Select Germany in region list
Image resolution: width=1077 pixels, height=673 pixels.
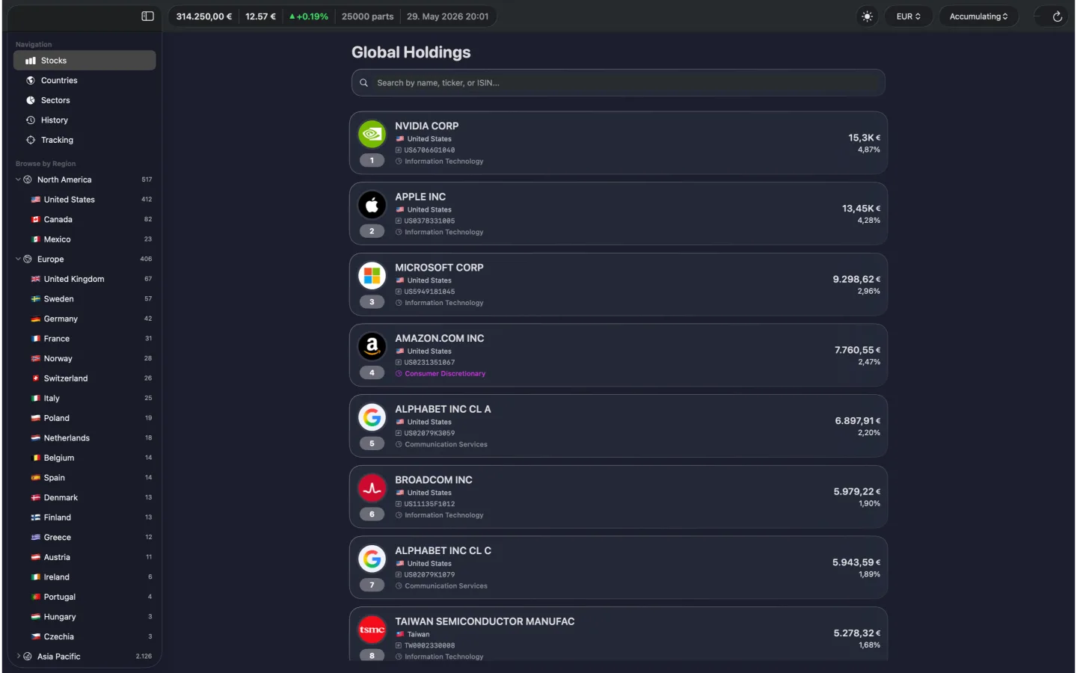[x=85, y=319]
